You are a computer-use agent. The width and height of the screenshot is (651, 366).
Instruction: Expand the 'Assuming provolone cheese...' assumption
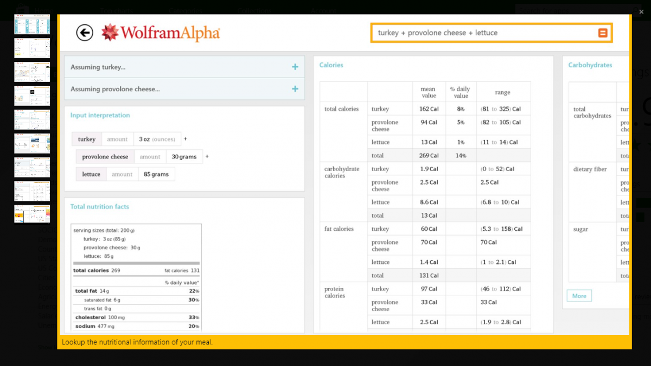pyautogui.click(x=295, y=89)
